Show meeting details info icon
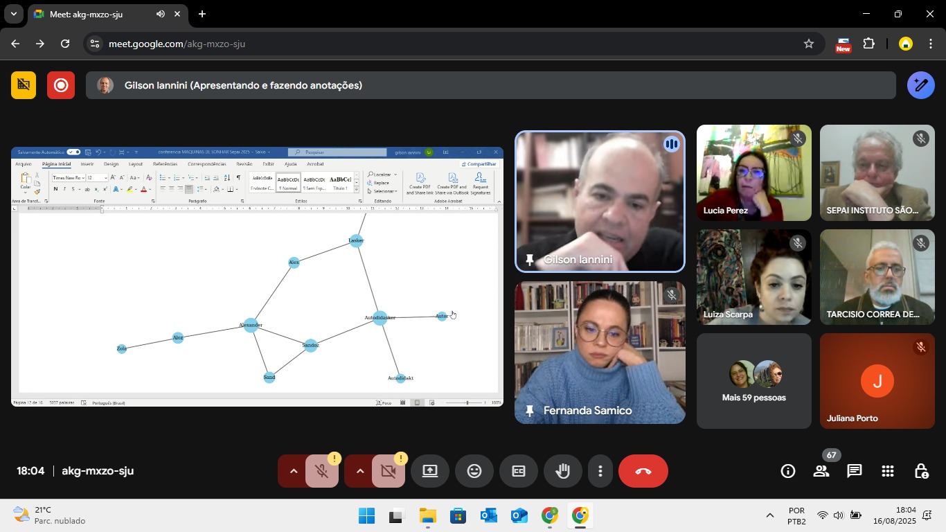 (x=788, y=471)
